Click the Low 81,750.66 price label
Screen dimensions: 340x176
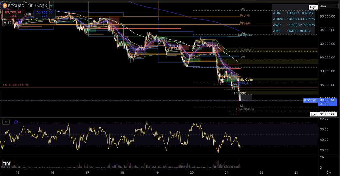coord(323,114)
